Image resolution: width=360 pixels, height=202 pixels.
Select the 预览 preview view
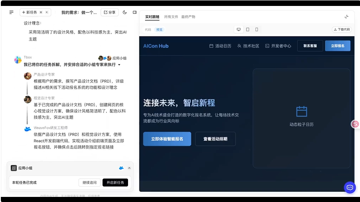coord(159,30)
